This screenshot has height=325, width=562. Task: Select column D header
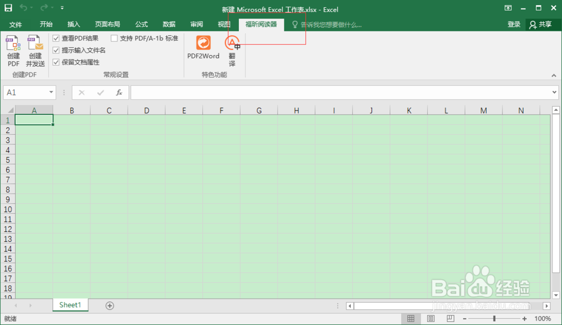(147, 110)
